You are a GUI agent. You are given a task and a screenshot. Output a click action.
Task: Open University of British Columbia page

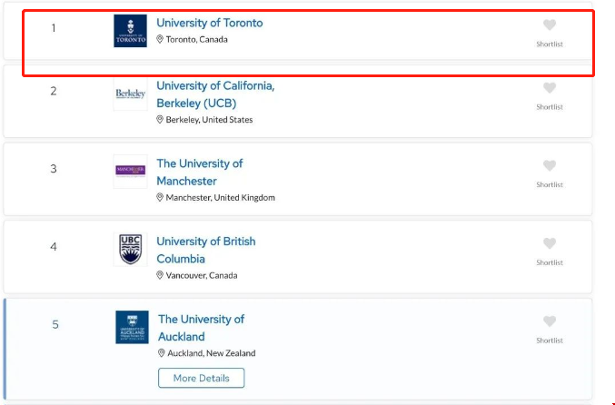click(206, 250)
